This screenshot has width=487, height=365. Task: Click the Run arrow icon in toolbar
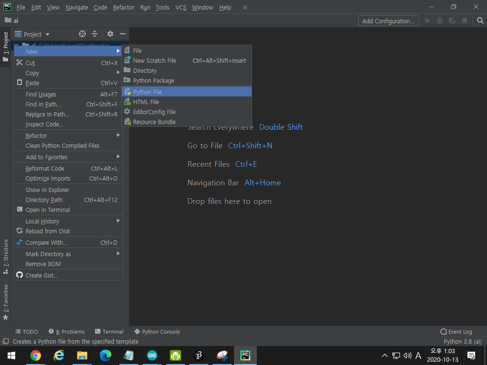pos(428,20)
